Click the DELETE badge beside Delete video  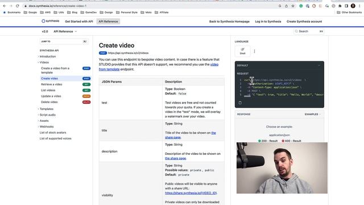pos(86,102)
